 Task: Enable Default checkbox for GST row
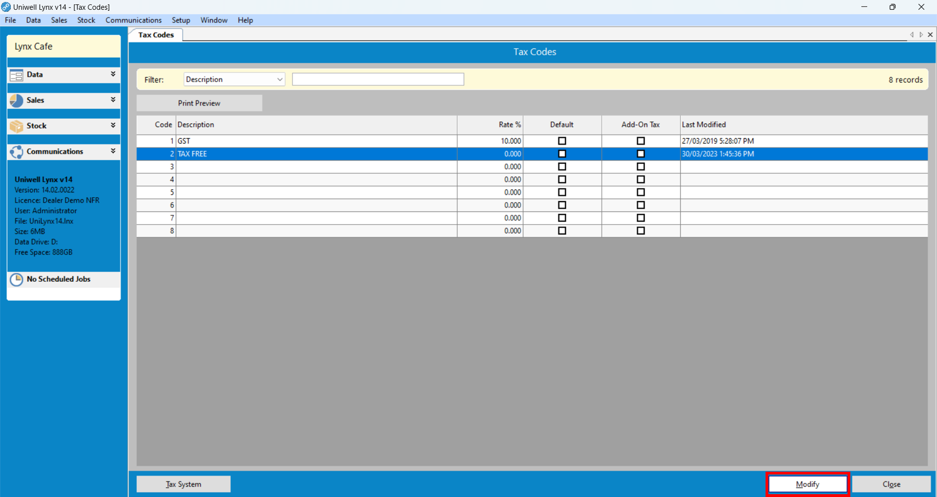click(562, 141)
